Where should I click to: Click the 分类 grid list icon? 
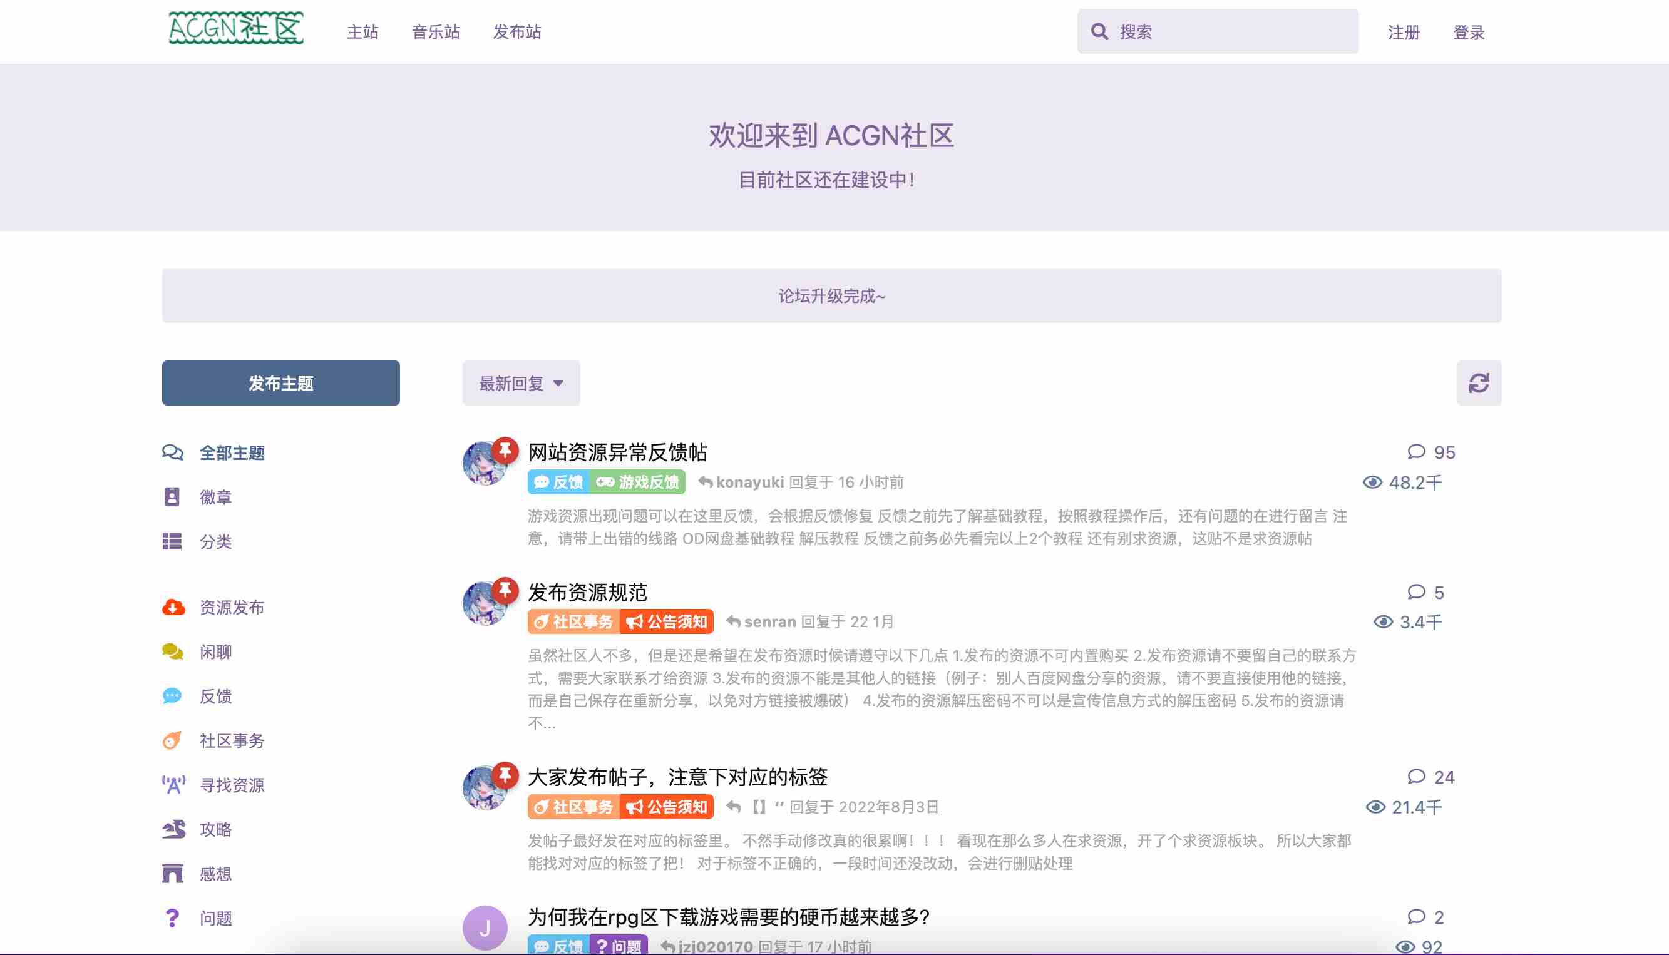tap(172, 542)
